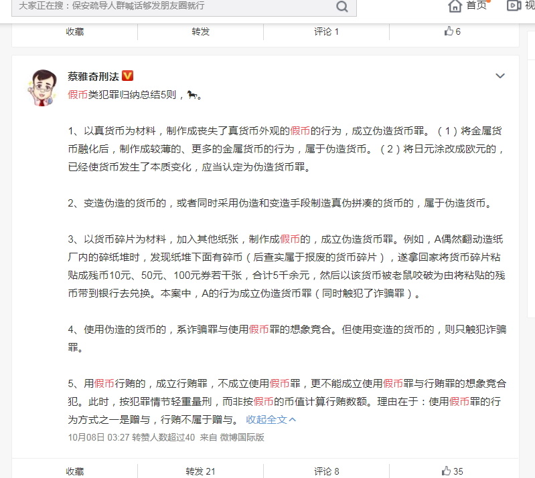Open 评论 1 on the upper post
Screen dimensions: 535x478
[326, 31]
